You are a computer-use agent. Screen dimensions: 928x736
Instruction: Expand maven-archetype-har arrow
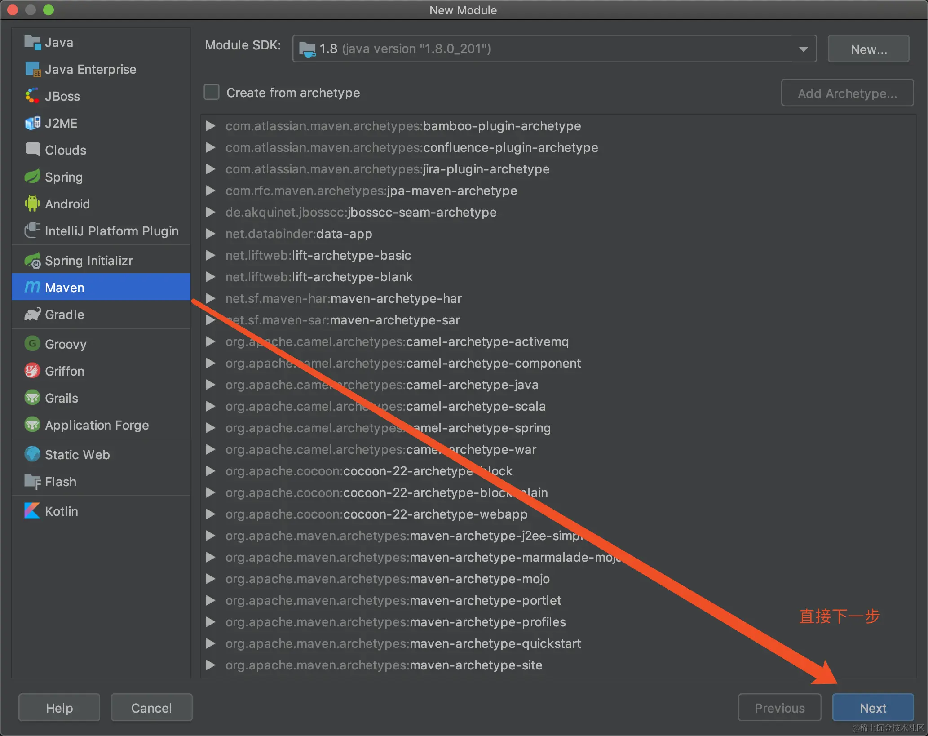tap(210, 298)
